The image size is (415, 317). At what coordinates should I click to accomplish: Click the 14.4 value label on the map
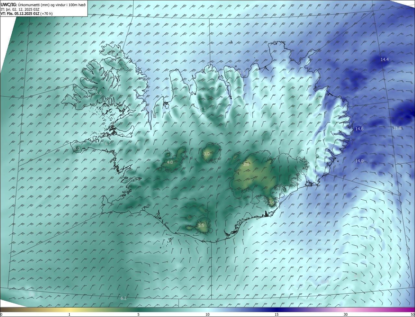pos(385,60)
